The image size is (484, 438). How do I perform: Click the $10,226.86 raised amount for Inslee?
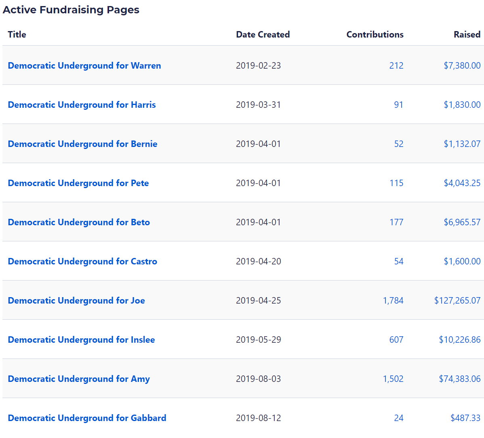point(460,340)
